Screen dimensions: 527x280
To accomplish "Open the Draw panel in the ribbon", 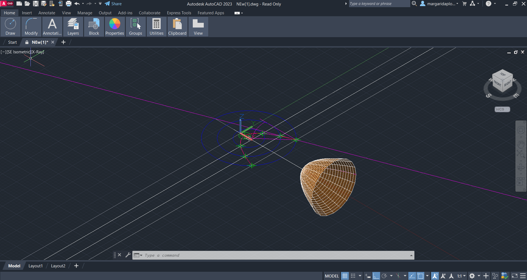I will [10, 27].
